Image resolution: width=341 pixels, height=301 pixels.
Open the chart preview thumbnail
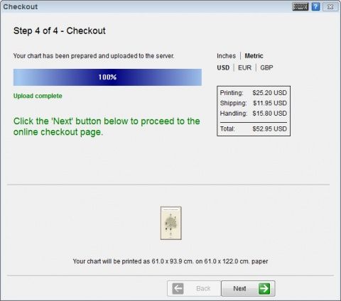[x=171, y=223]
